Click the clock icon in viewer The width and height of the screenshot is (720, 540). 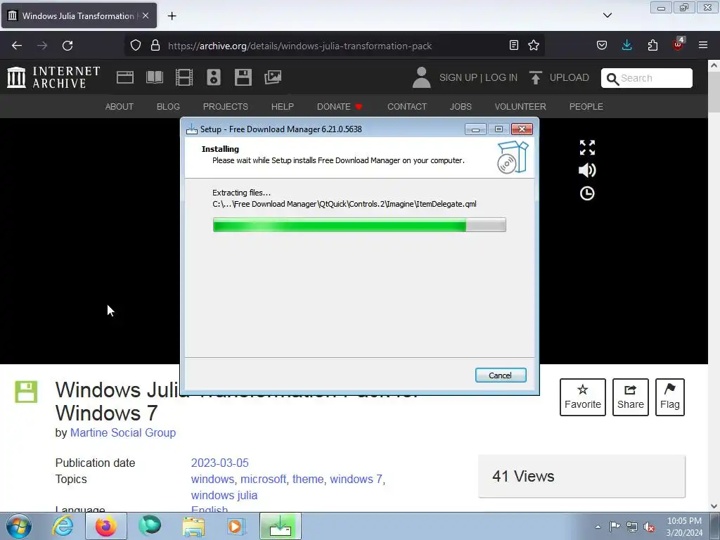pyautogui.click(x=587, y=193)
